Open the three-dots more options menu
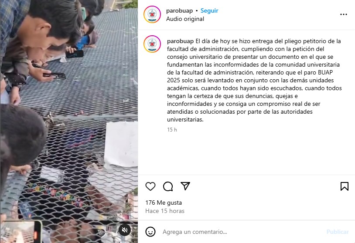Image resolution: width=355 pixels, height=243 pixels. coord(344,14)
